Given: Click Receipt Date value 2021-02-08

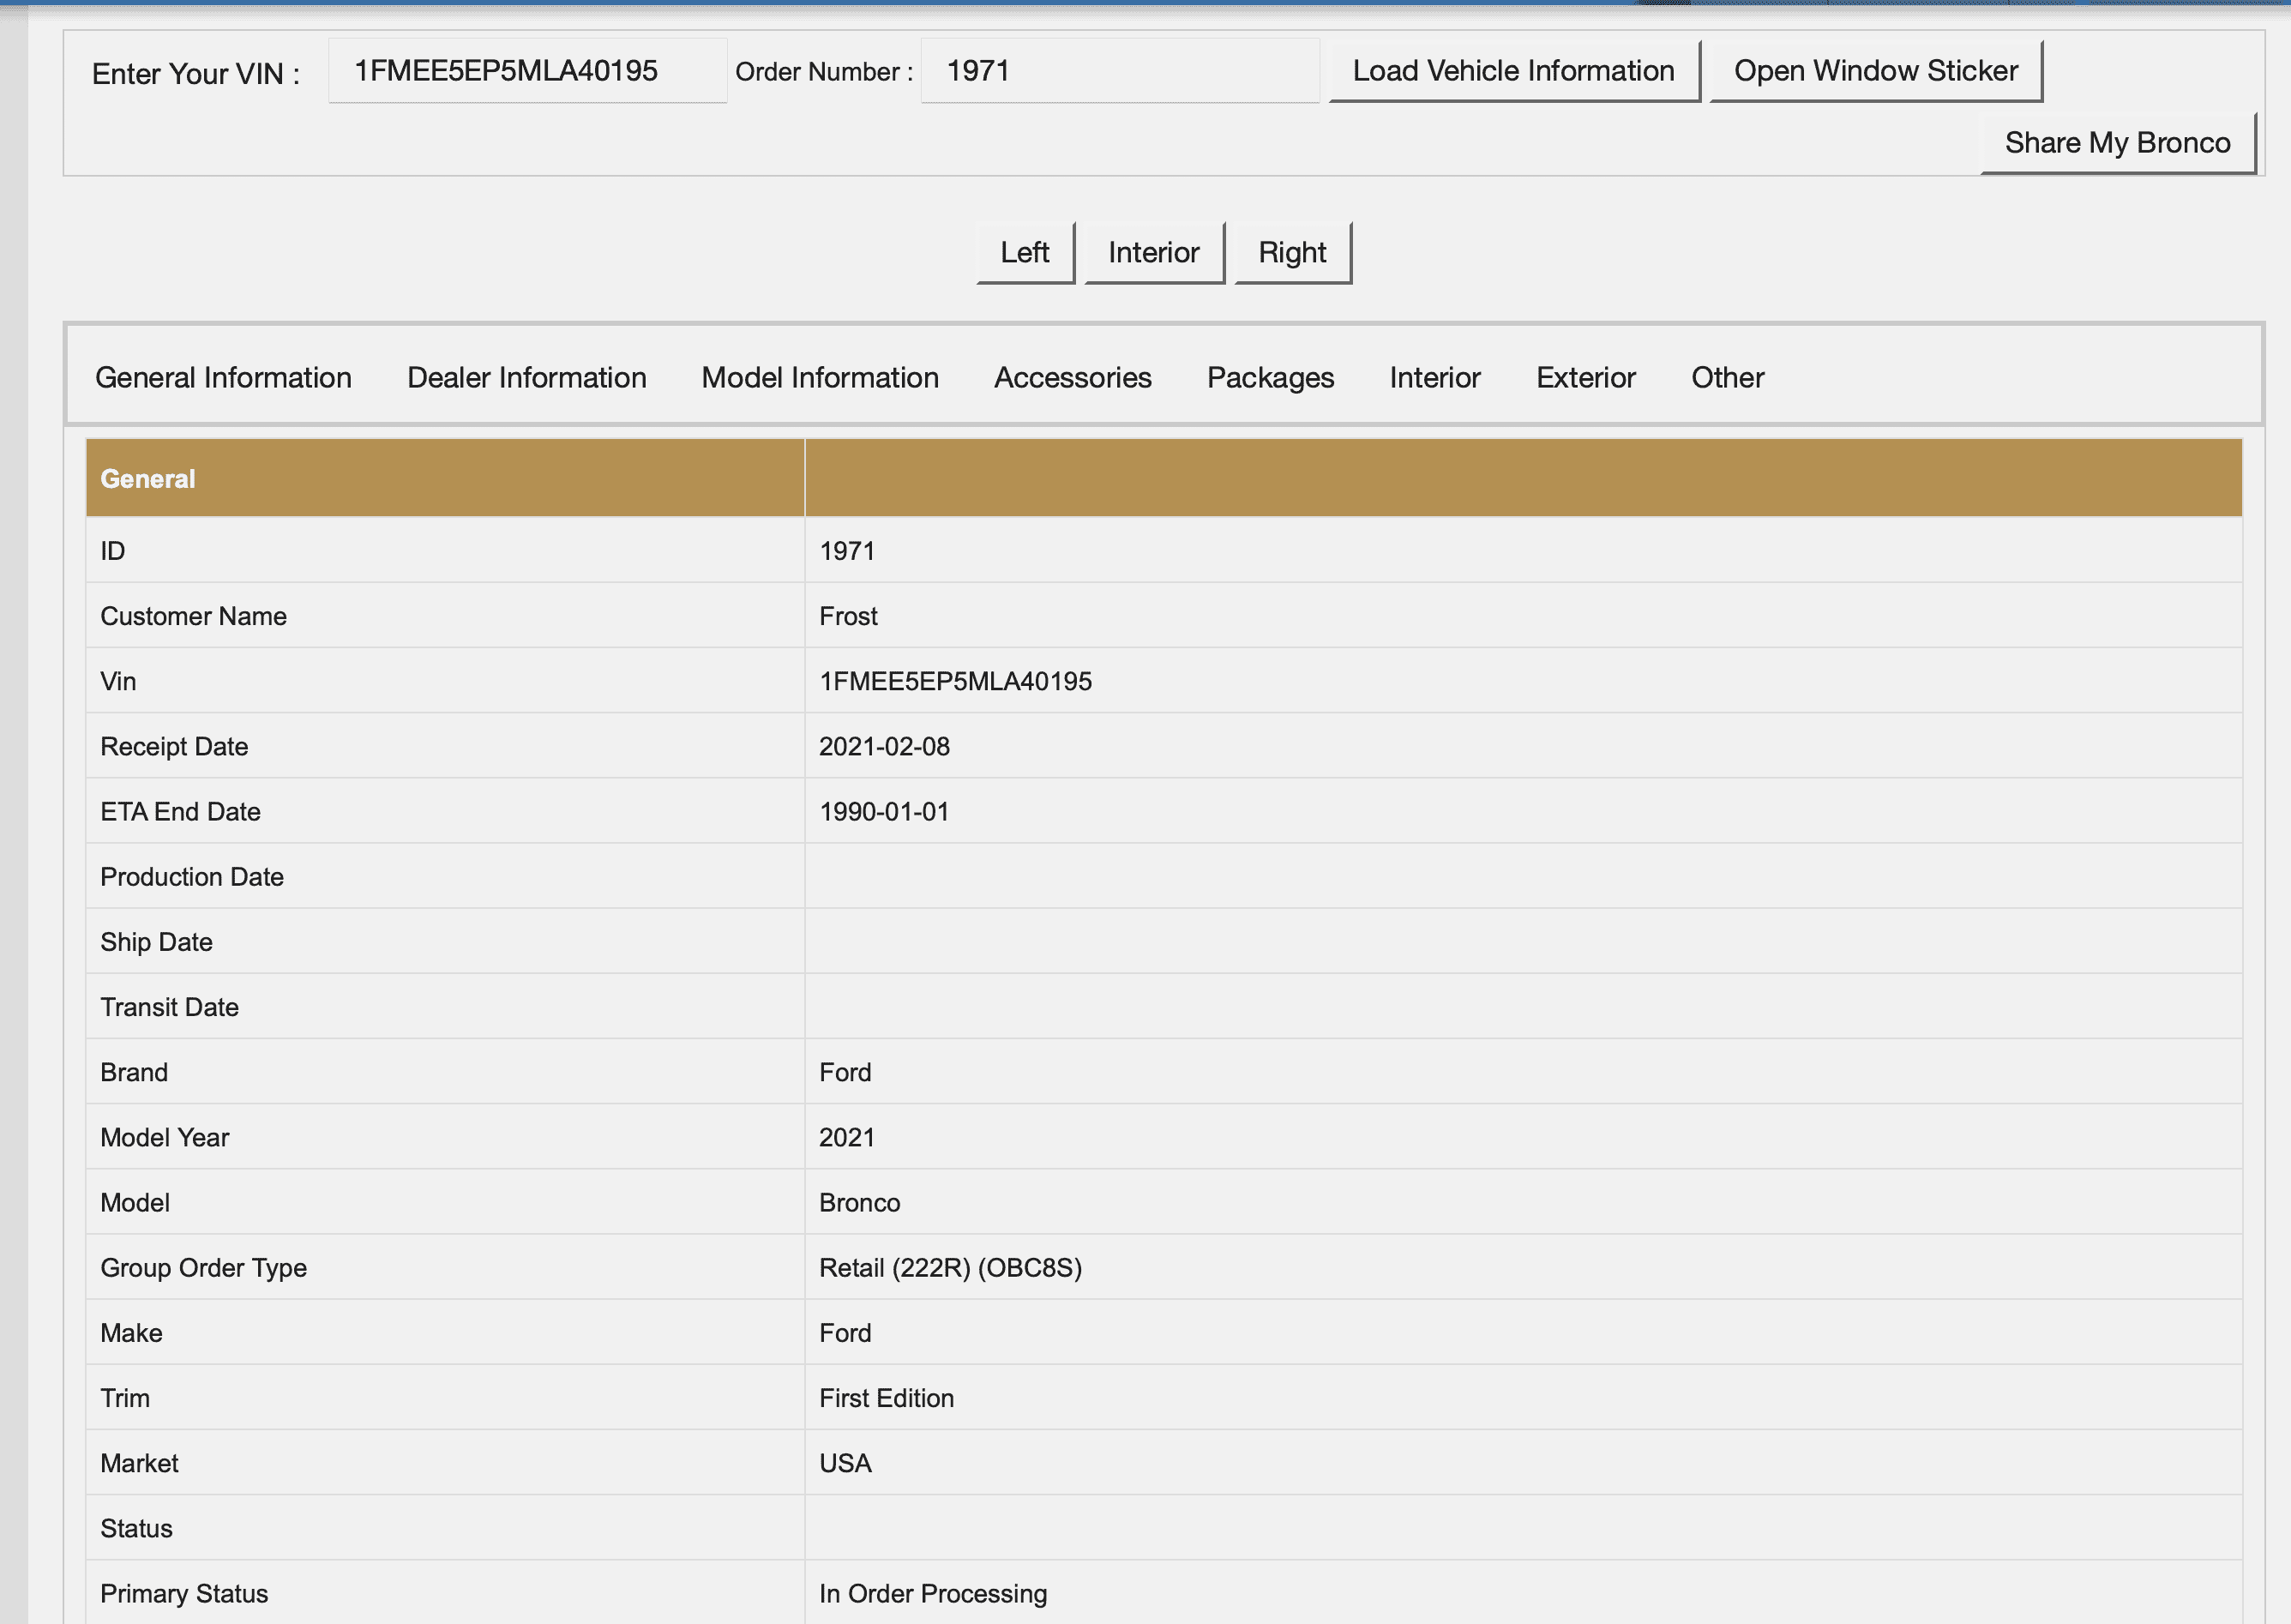Looking at the screenshot, I should [884, 746].
